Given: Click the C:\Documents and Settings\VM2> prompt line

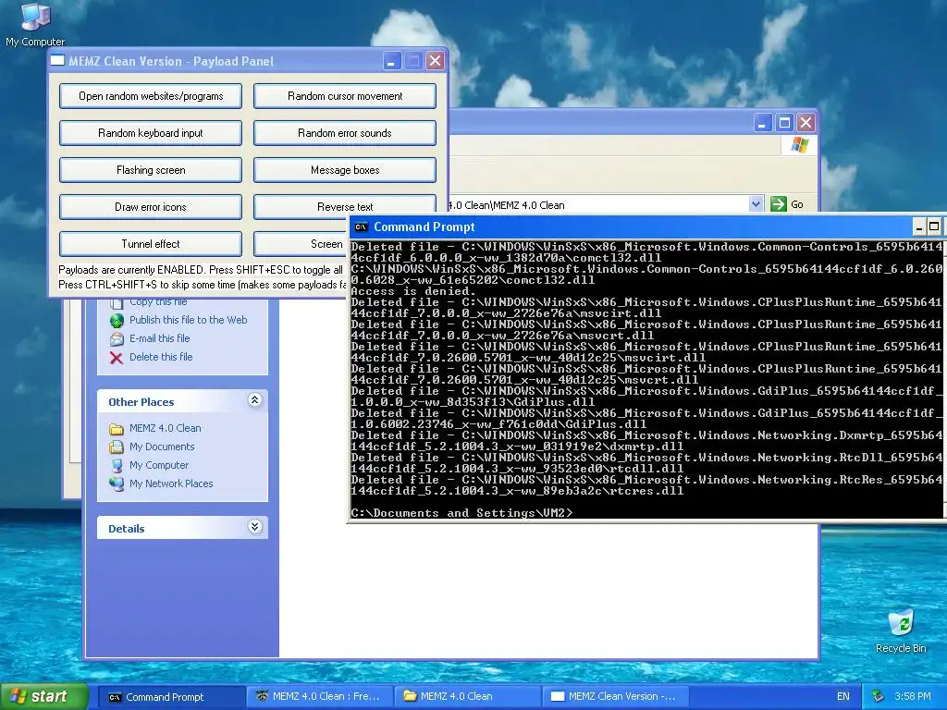Looking at the screenshot, I should [x=461, y=512].
